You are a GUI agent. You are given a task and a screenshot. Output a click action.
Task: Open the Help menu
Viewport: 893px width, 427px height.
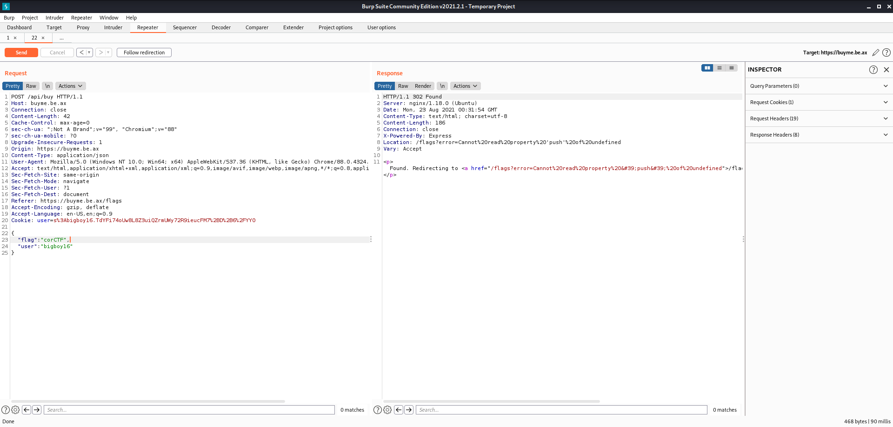point(131,18)
